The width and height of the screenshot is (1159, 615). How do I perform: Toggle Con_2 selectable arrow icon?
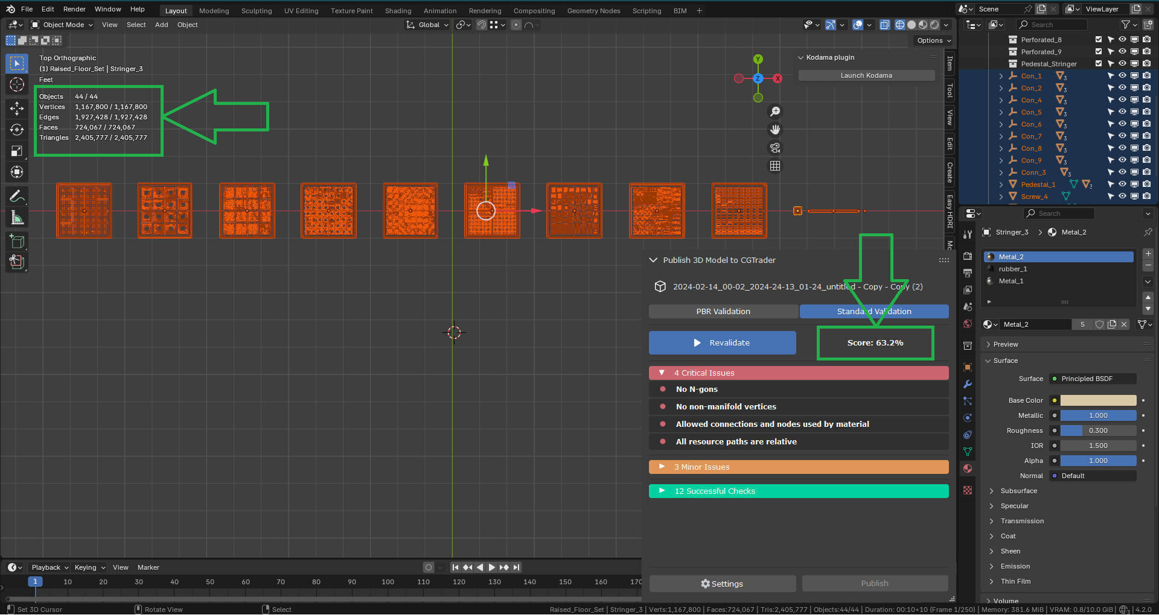tap(1110, 88)
